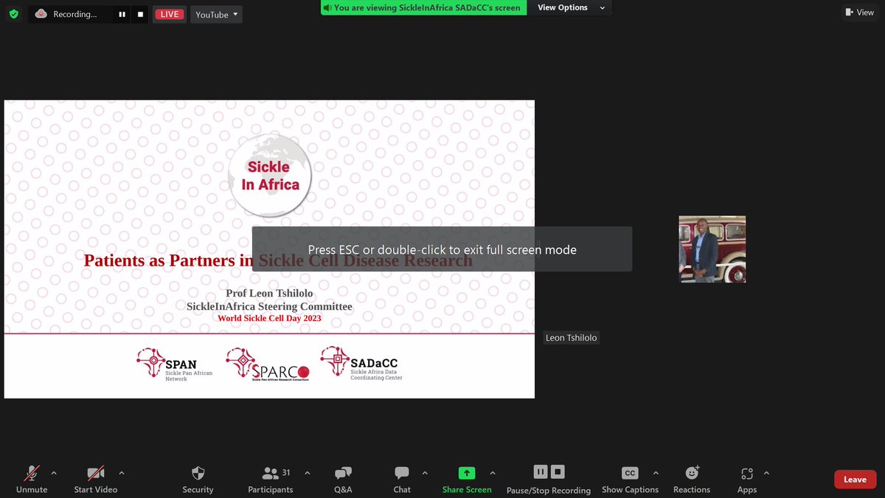Click the red Leave button

tap(855, 480)
